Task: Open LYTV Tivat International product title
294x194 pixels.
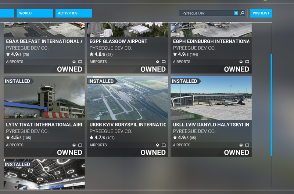Action: coord(44,125)
